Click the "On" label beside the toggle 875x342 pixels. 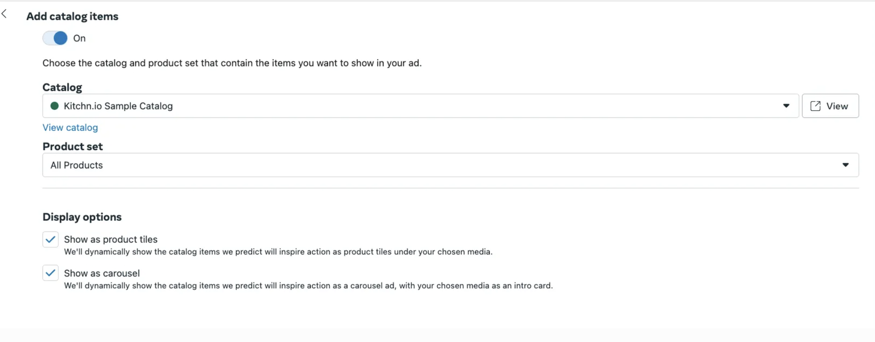tap(79, 38)
